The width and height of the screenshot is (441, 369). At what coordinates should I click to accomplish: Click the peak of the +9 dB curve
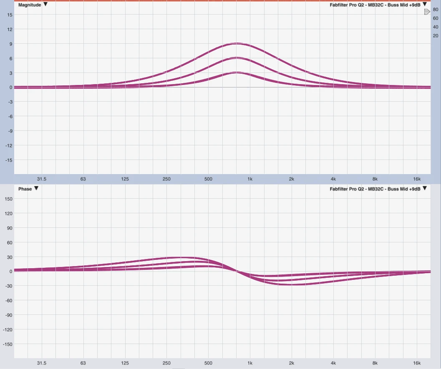(x=237, y=43)
